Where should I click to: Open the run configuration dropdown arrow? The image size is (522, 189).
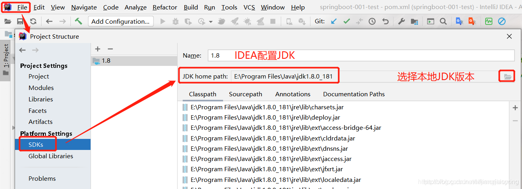[211, 22]
